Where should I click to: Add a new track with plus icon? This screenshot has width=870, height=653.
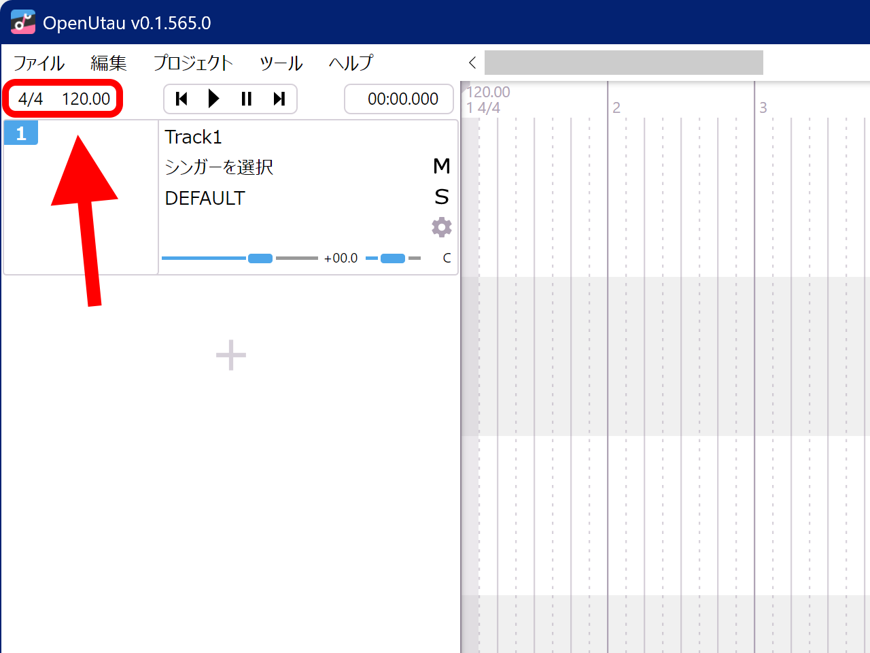click(231, 355)
